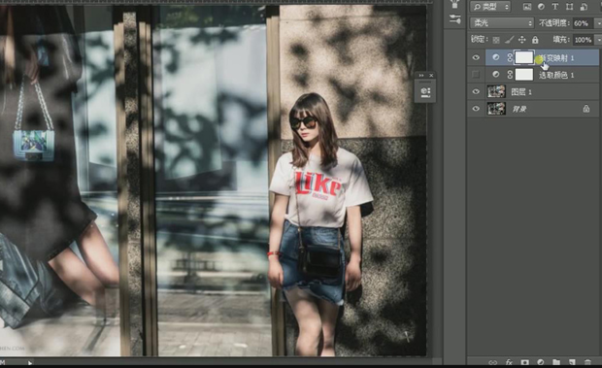
Task: Filter layers with the text layer T icon
Action: (x=554, y=7)
